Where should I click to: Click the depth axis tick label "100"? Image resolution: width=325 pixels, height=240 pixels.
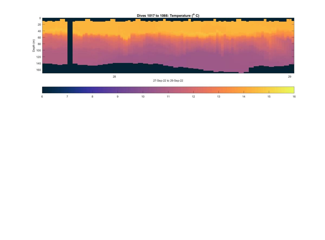click(38, 50)
